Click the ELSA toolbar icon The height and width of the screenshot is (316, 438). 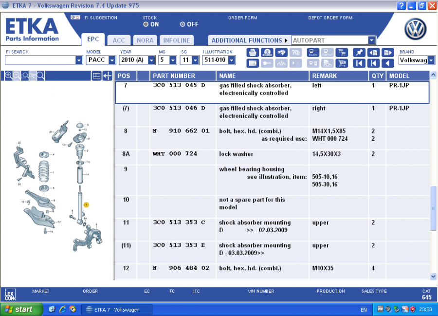(x=313, y=53)
